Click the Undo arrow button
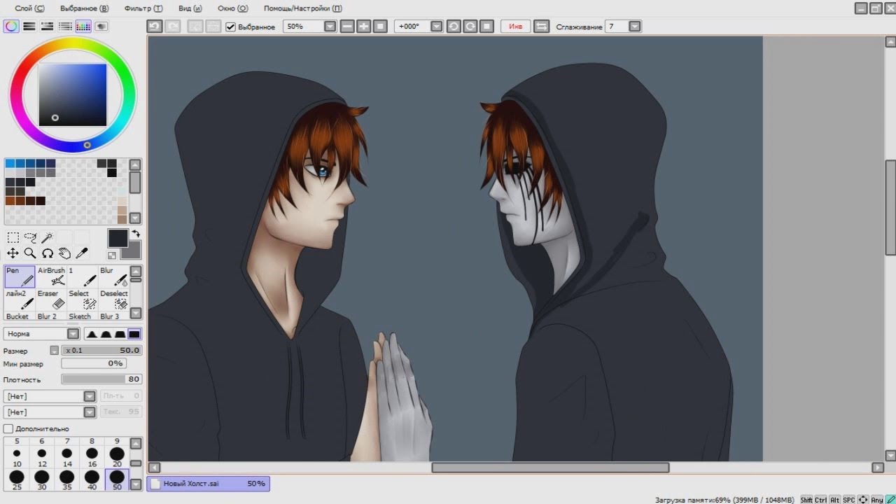 coord(155,27)
